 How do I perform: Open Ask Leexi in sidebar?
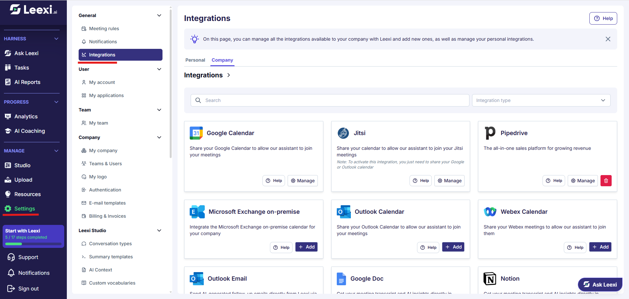coord(22,53)
